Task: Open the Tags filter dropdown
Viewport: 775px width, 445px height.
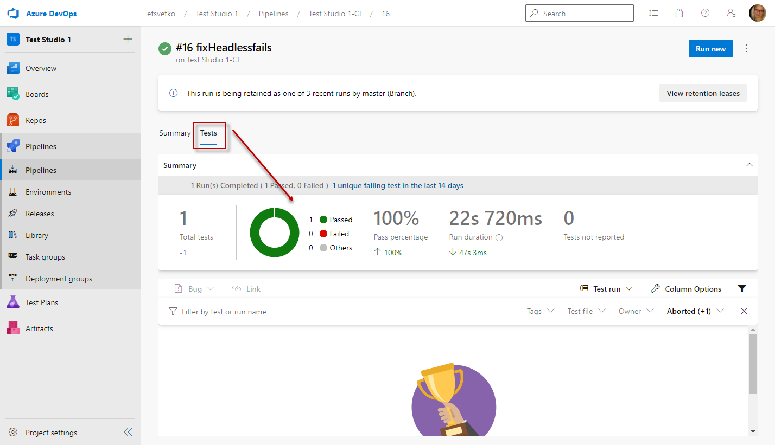Action: (x=541, y=311)
